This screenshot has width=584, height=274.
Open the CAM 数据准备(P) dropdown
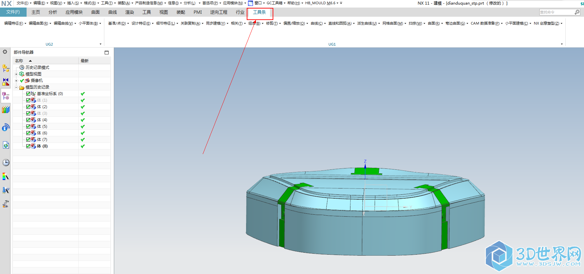[x=487, y=23]
